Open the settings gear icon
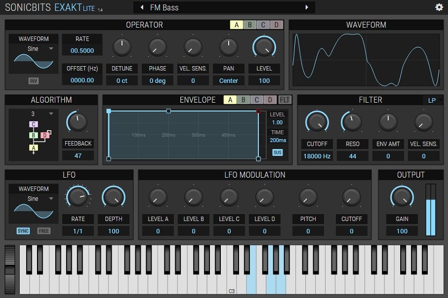This screenshot has height=298, width=448. tap(439, 7)
